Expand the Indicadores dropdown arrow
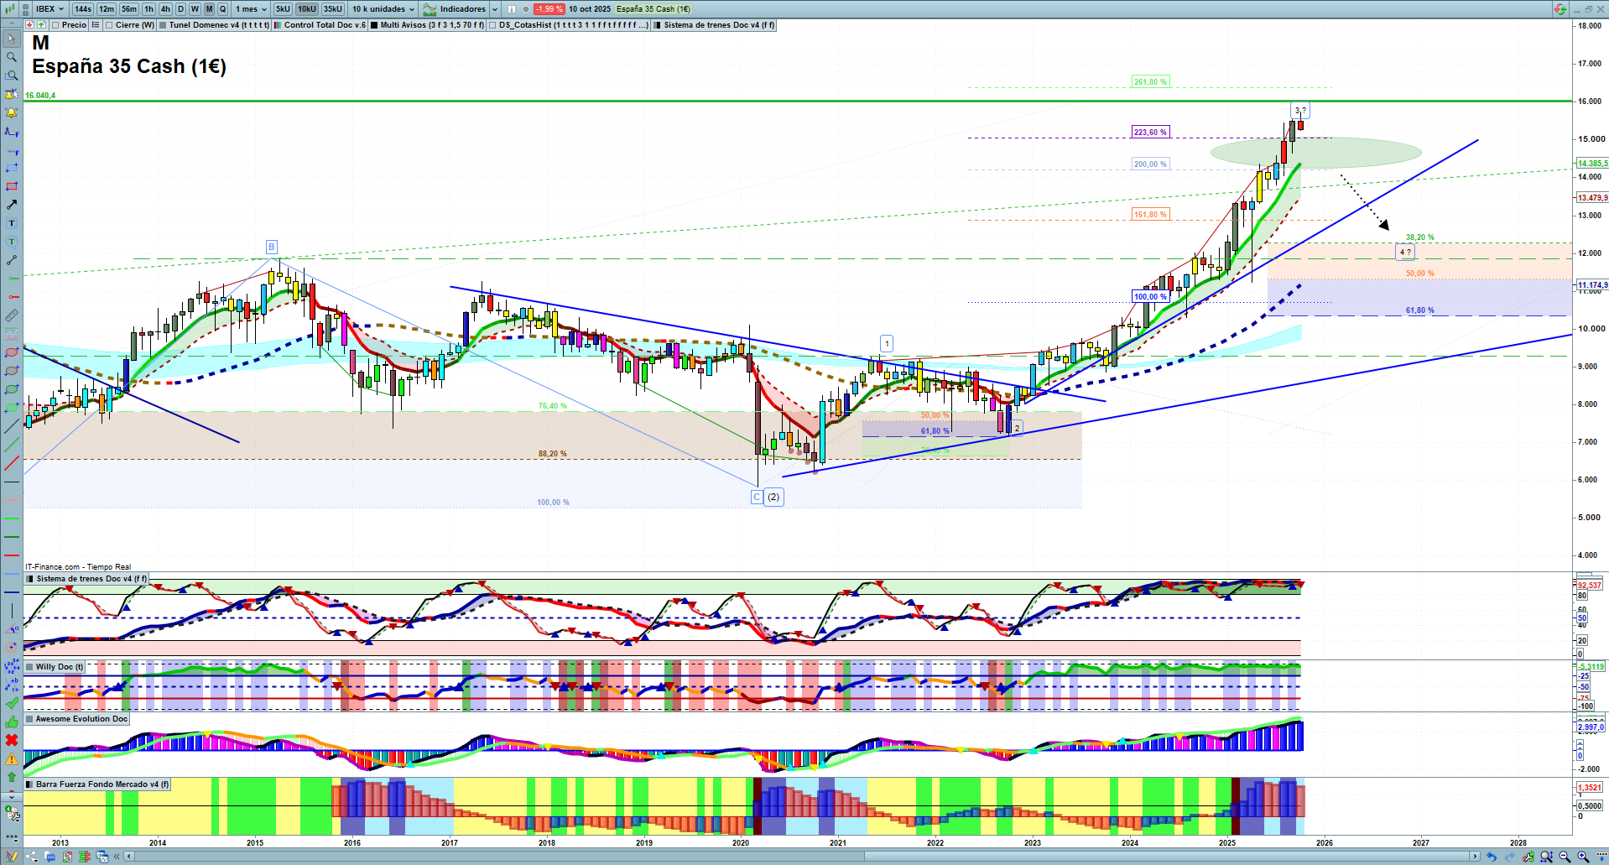This screenshot has height=865, width=1609. (495, 9)
